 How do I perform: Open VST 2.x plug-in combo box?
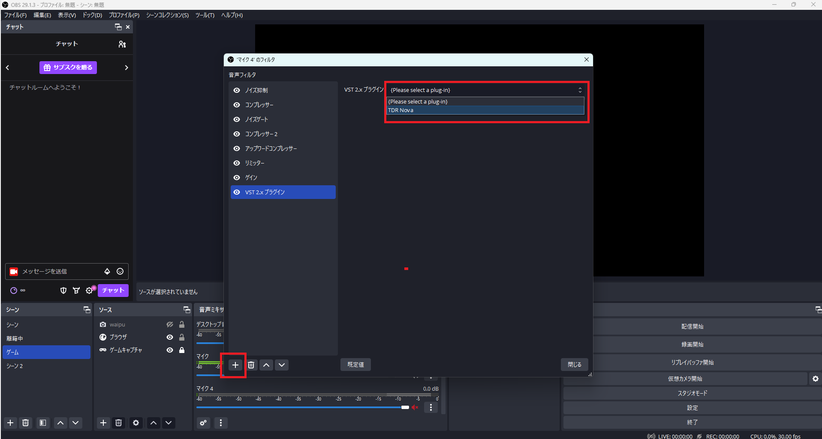(486, 90)
